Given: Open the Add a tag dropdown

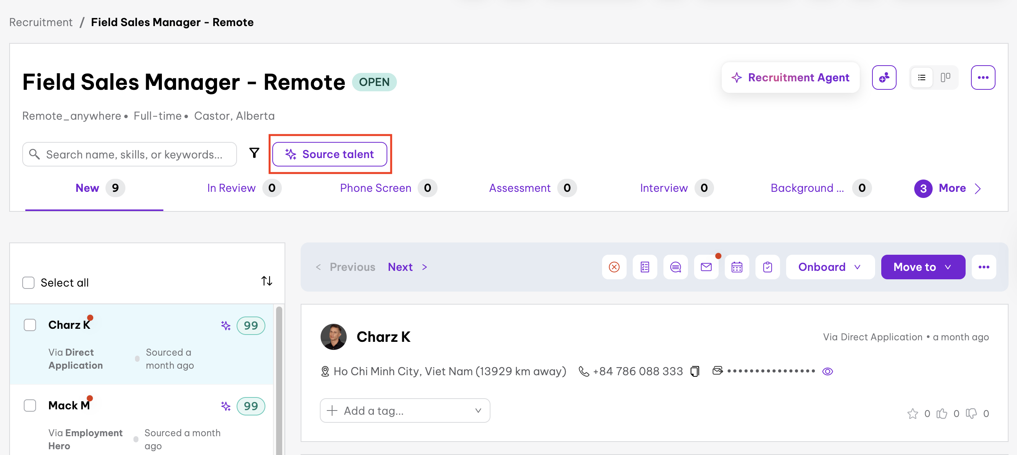Looking at the screenshot, I should (405, 411).
